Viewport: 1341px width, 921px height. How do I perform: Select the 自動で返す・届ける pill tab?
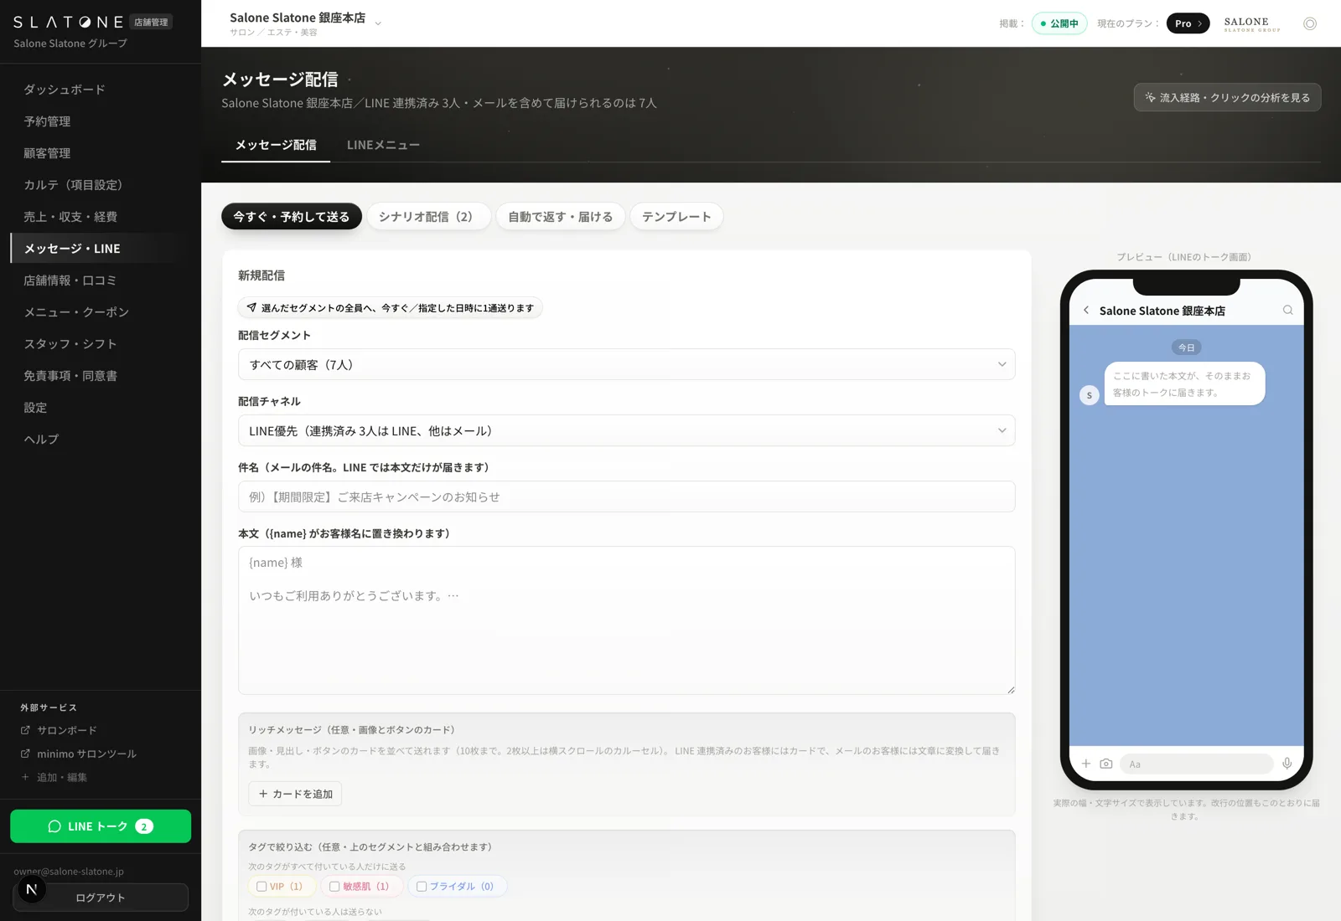point(560,216)
